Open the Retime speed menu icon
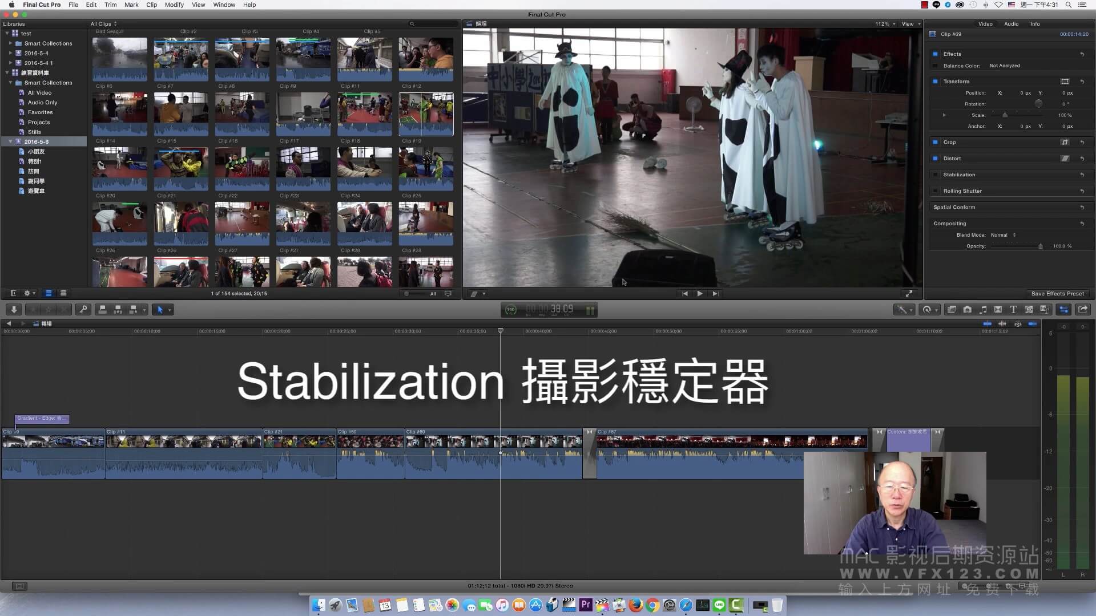The image size is (1096, 616). point(930,310)
